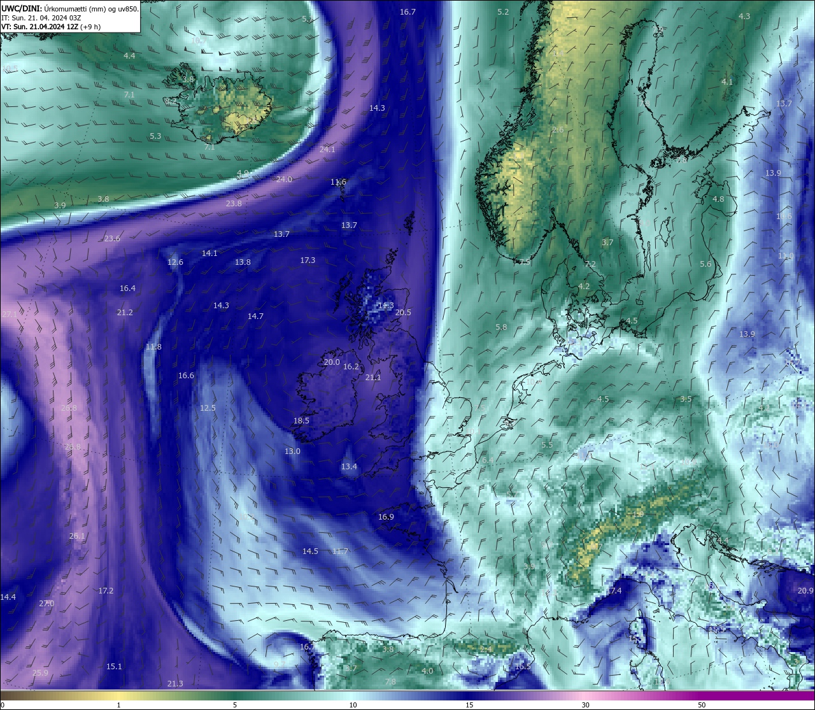815x710 pixels.
Task: Click the 18.5 value over southwest Ireland
Action: (x=301, y=421)
